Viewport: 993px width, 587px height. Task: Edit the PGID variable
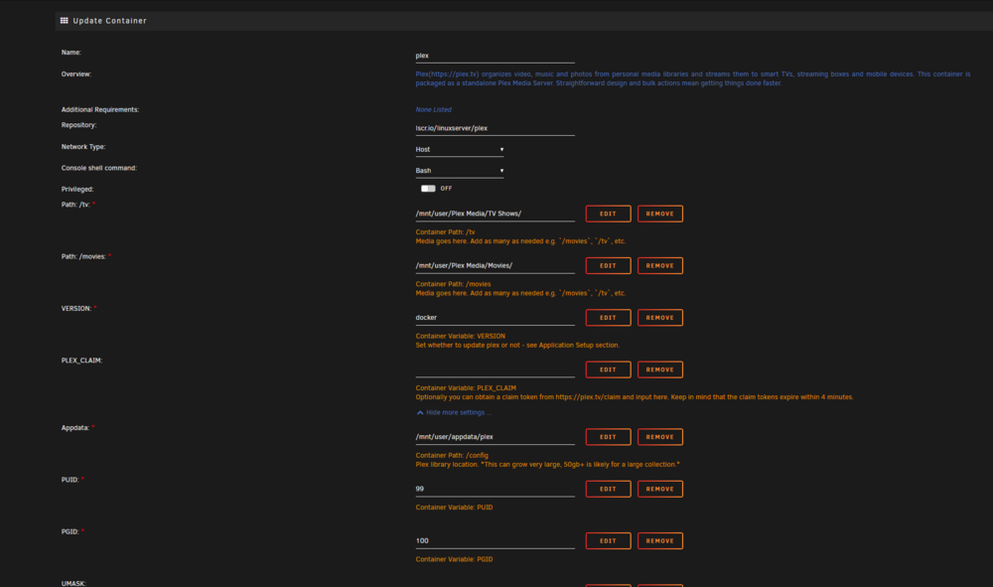click(x=608, y=540)
